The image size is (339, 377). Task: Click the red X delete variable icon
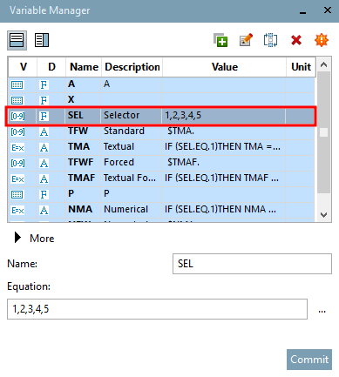click(x=296, y=40)
